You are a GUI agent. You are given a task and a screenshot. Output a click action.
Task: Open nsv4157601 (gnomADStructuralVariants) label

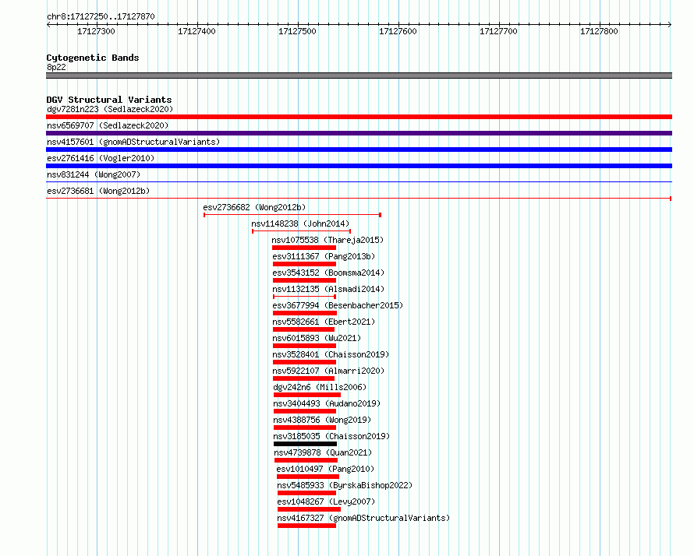click(x=133, y=142)
